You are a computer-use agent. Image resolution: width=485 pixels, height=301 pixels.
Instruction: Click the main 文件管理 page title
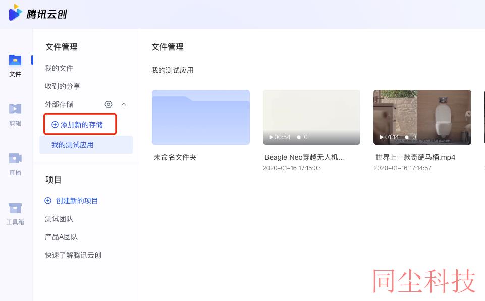(x=168, y=47)
